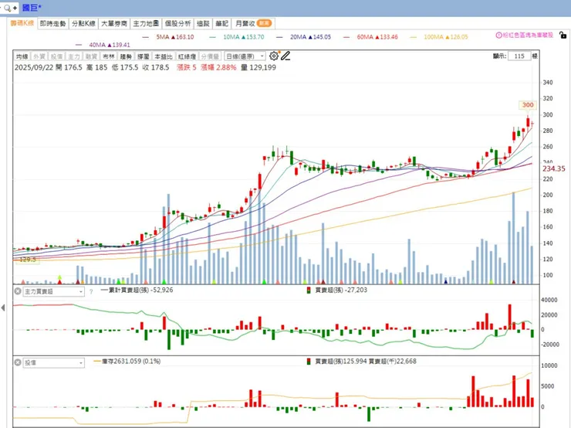
Task: Open chart settings gear icon
Action: 273,56
